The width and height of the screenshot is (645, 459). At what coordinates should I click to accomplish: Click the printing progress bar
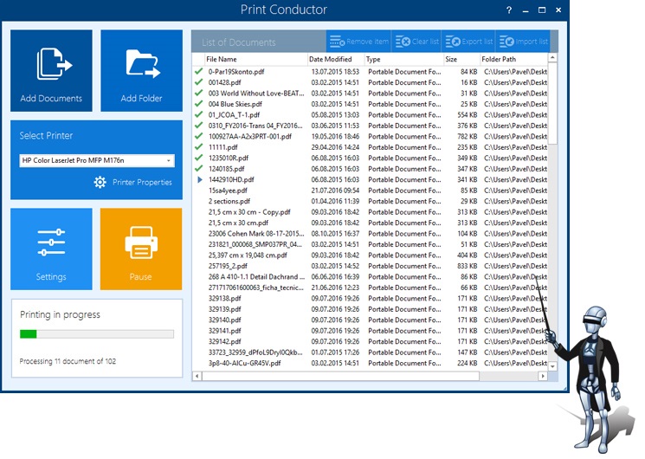97,333
